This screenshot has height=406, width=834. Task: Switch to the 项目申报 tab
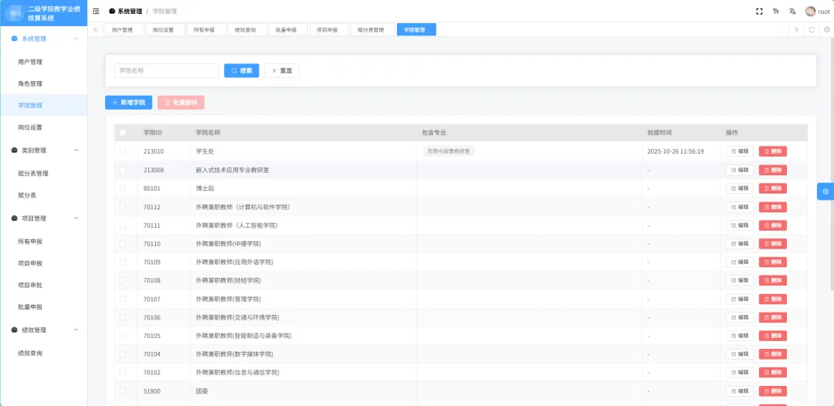(x=329, y=30)
